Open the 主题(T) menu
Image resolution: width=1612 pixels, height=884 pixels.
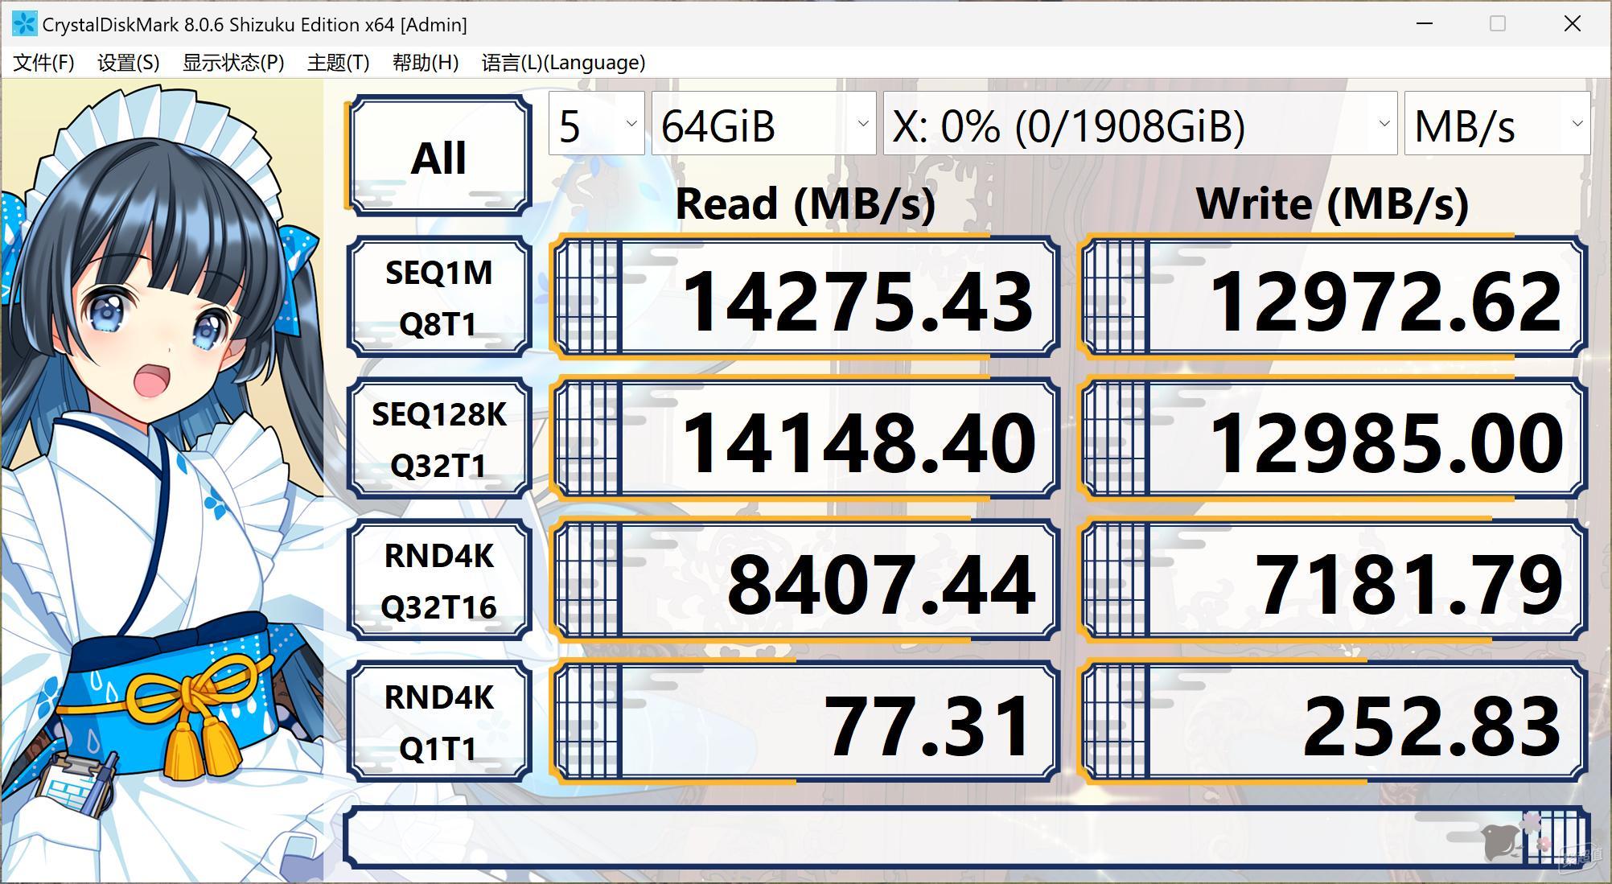click(x=338, y=63)
